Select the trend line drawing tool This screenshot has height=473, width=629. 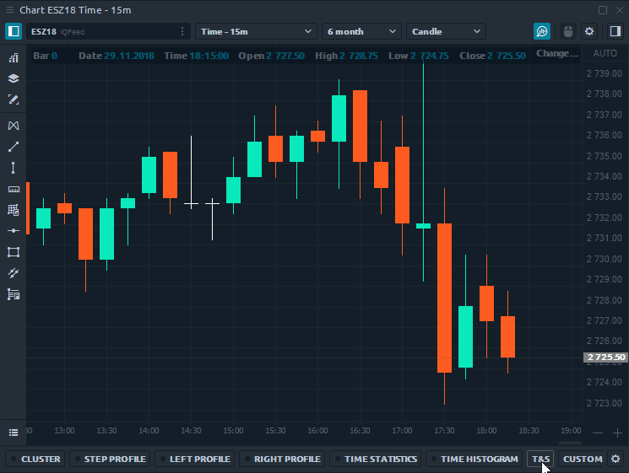point(13,147)
